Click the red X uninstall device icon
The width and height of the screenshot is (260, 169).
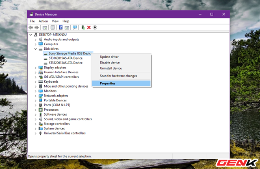pos(89,28)
